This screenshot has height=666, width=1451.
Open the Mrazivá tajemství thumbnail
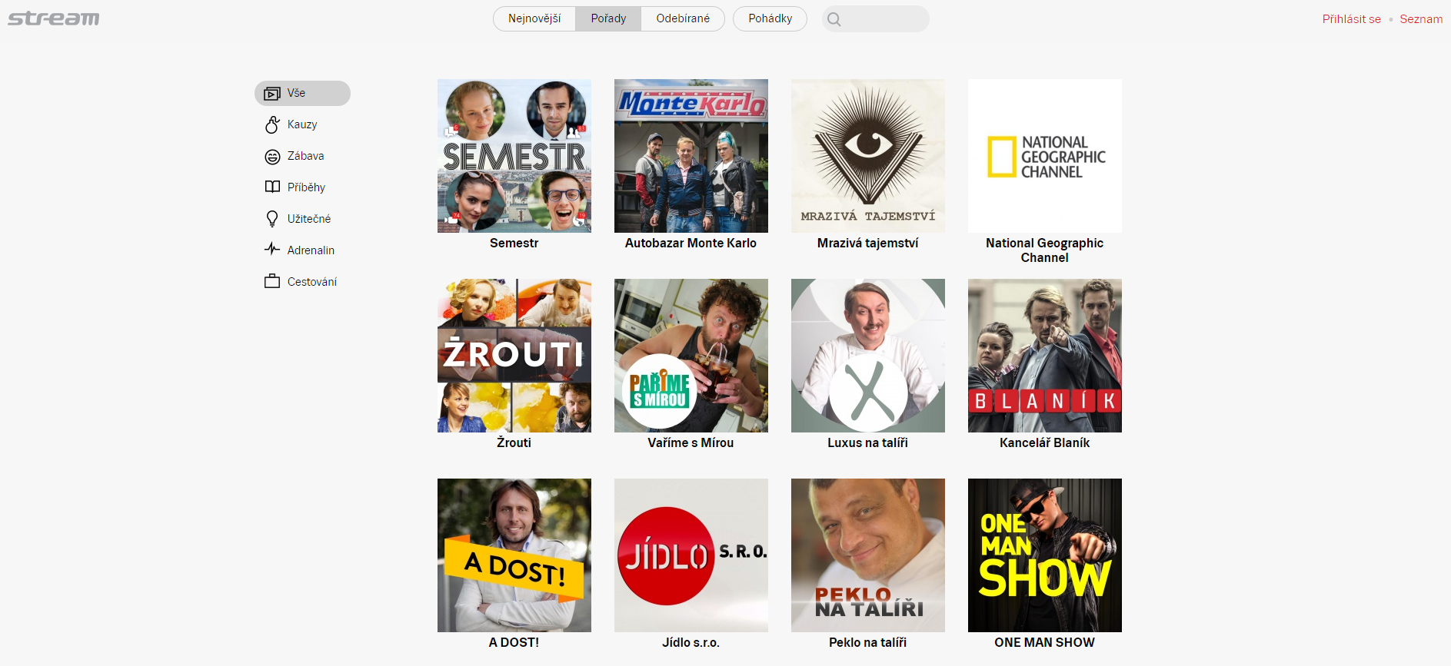868,156
